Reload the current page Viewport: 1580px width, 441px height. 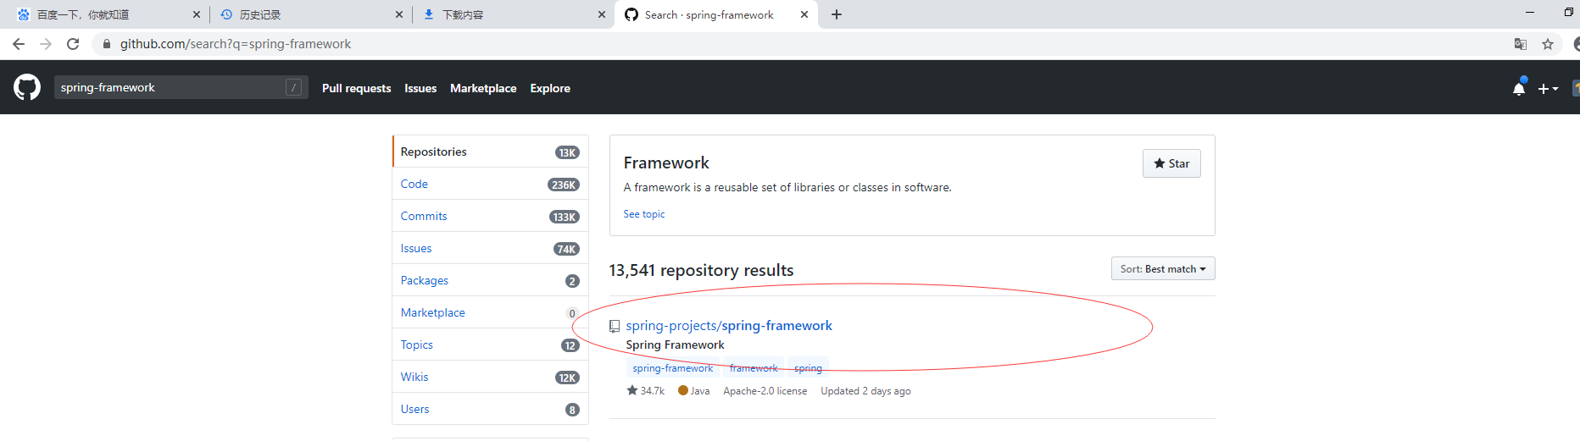[73, 44]
